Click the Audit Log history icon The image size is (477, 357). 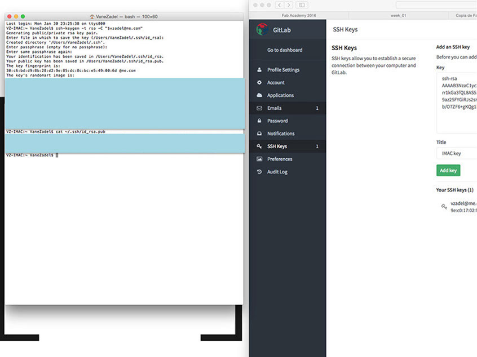259,172
